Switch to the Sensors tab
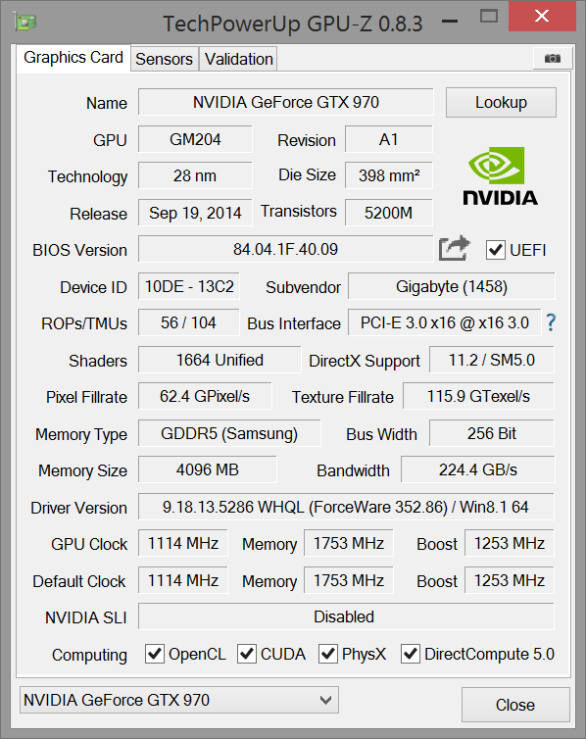This screenshot has height=739, width=586. (164, 60)
